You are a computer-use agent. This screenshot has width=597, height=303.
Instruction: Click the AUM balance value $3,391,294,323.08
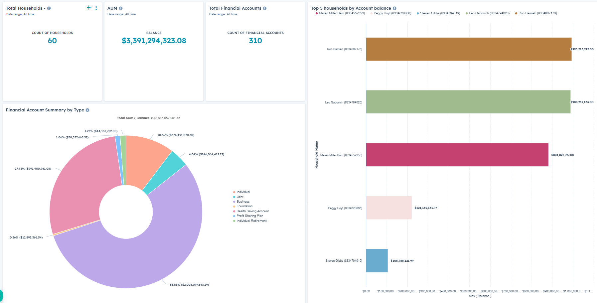(154, 41)
